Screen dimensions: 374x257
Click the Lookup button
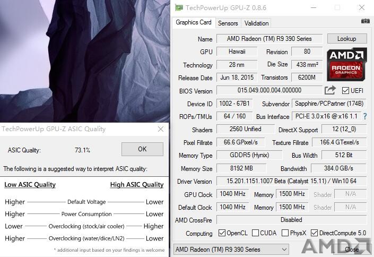click(x=347, y=38)
